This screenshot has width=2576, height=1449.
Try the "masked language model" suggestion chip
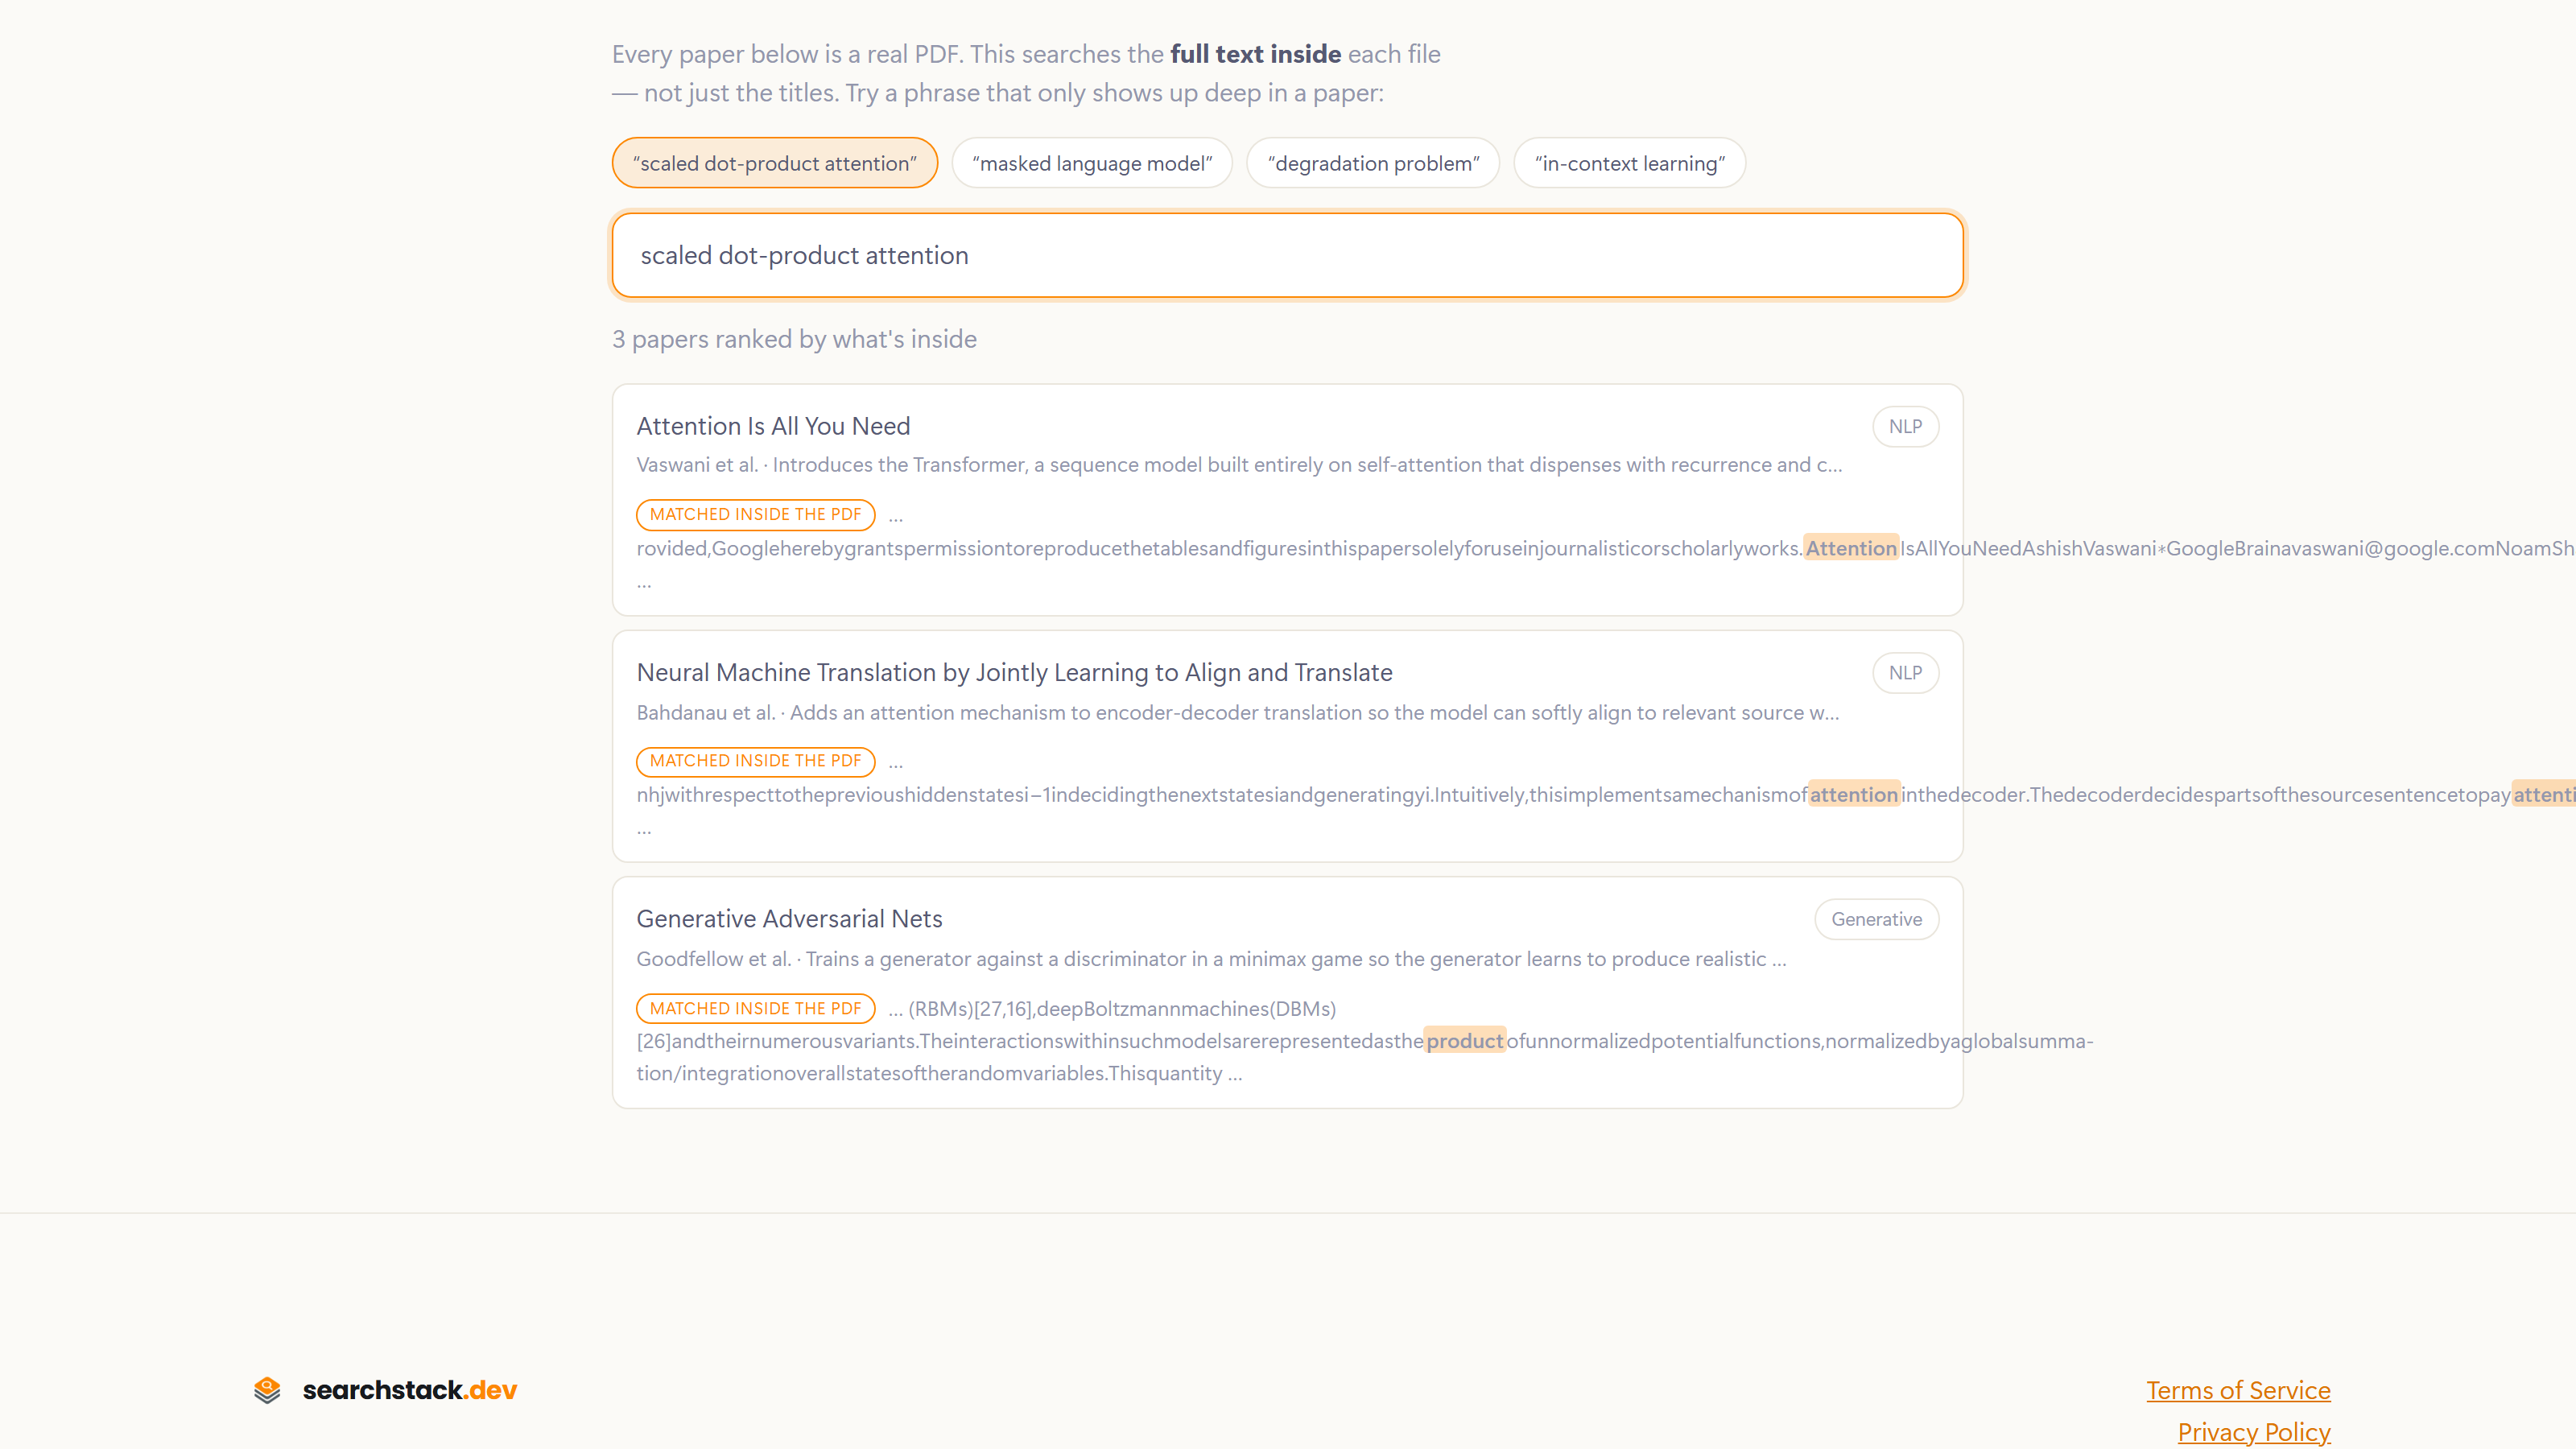tap(1092, 163)
